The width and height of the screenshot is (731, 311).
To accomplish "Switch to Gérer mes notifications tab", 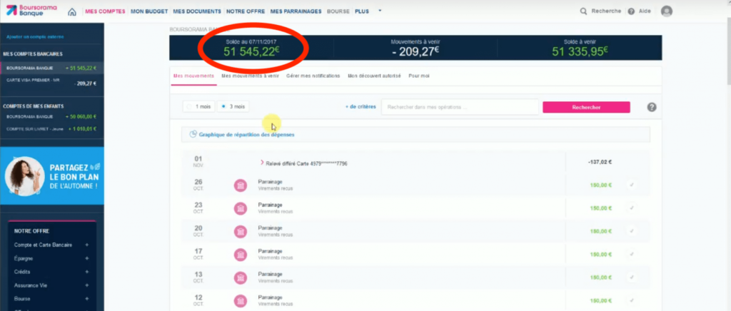I will tap(313, 76).
